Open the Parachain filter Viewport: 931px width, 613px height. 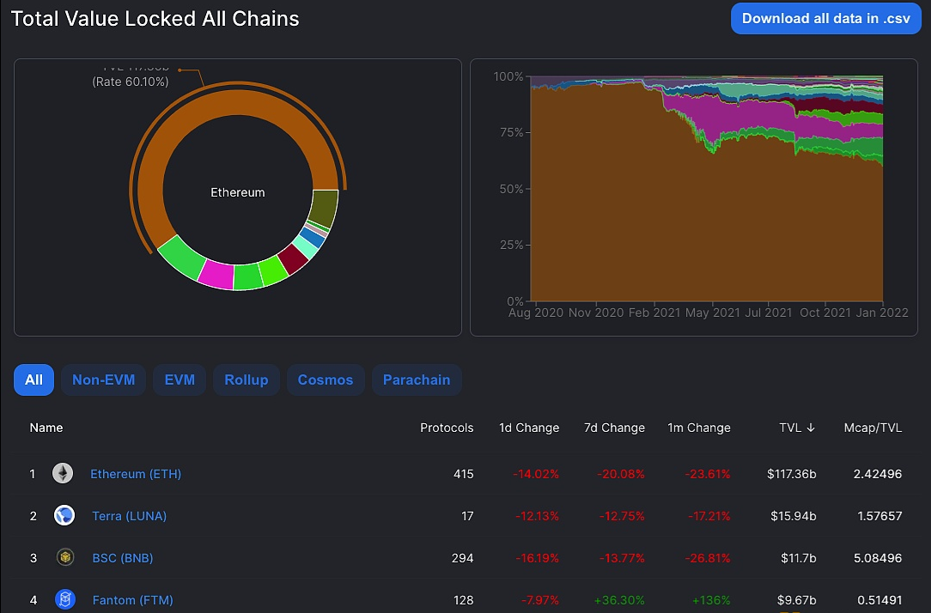pyautogui.click(x=417, y=379)
